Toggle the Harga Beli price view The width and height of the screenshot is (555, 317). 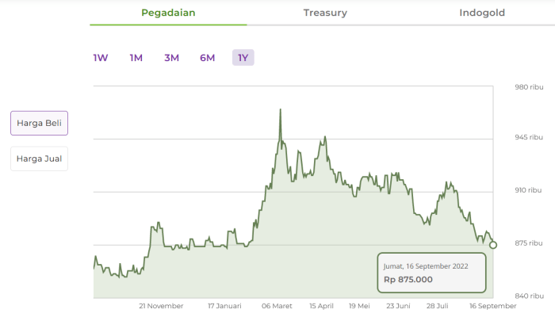39,123
